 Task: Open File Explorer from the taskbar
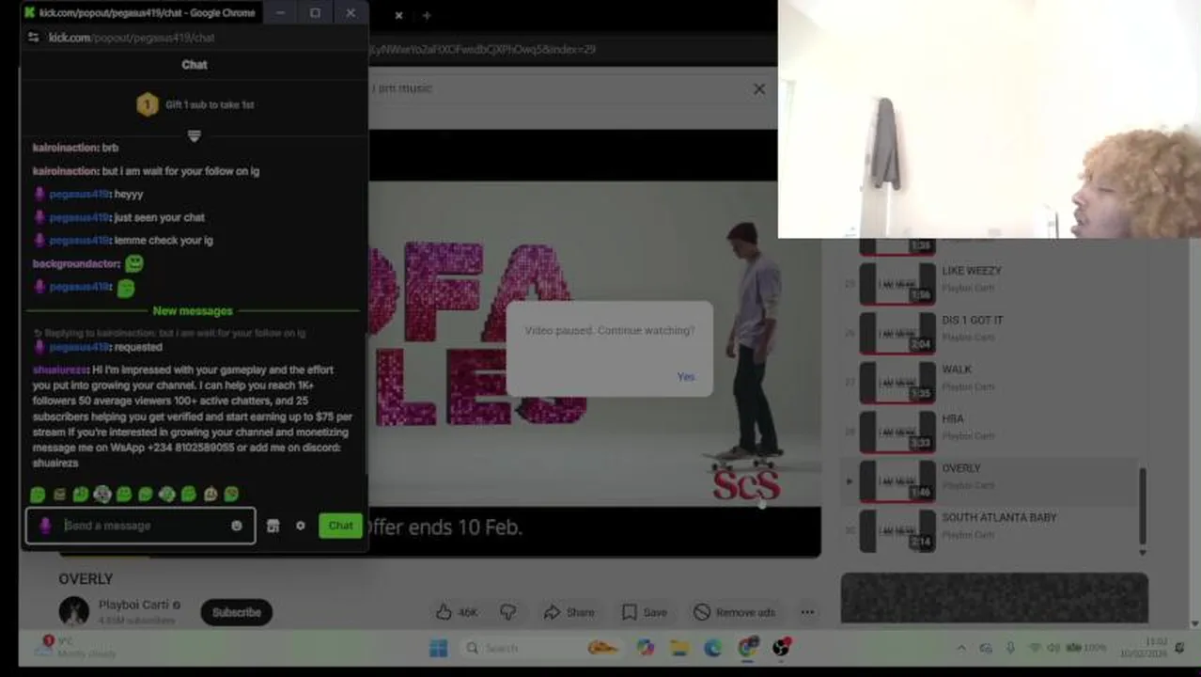click(x=679, y=648)
